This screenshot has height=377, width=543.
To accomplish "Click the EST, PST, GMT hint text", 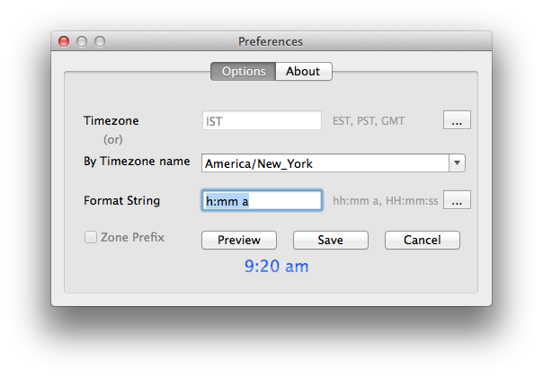I will pyautogui.click(x=369, y=120).
